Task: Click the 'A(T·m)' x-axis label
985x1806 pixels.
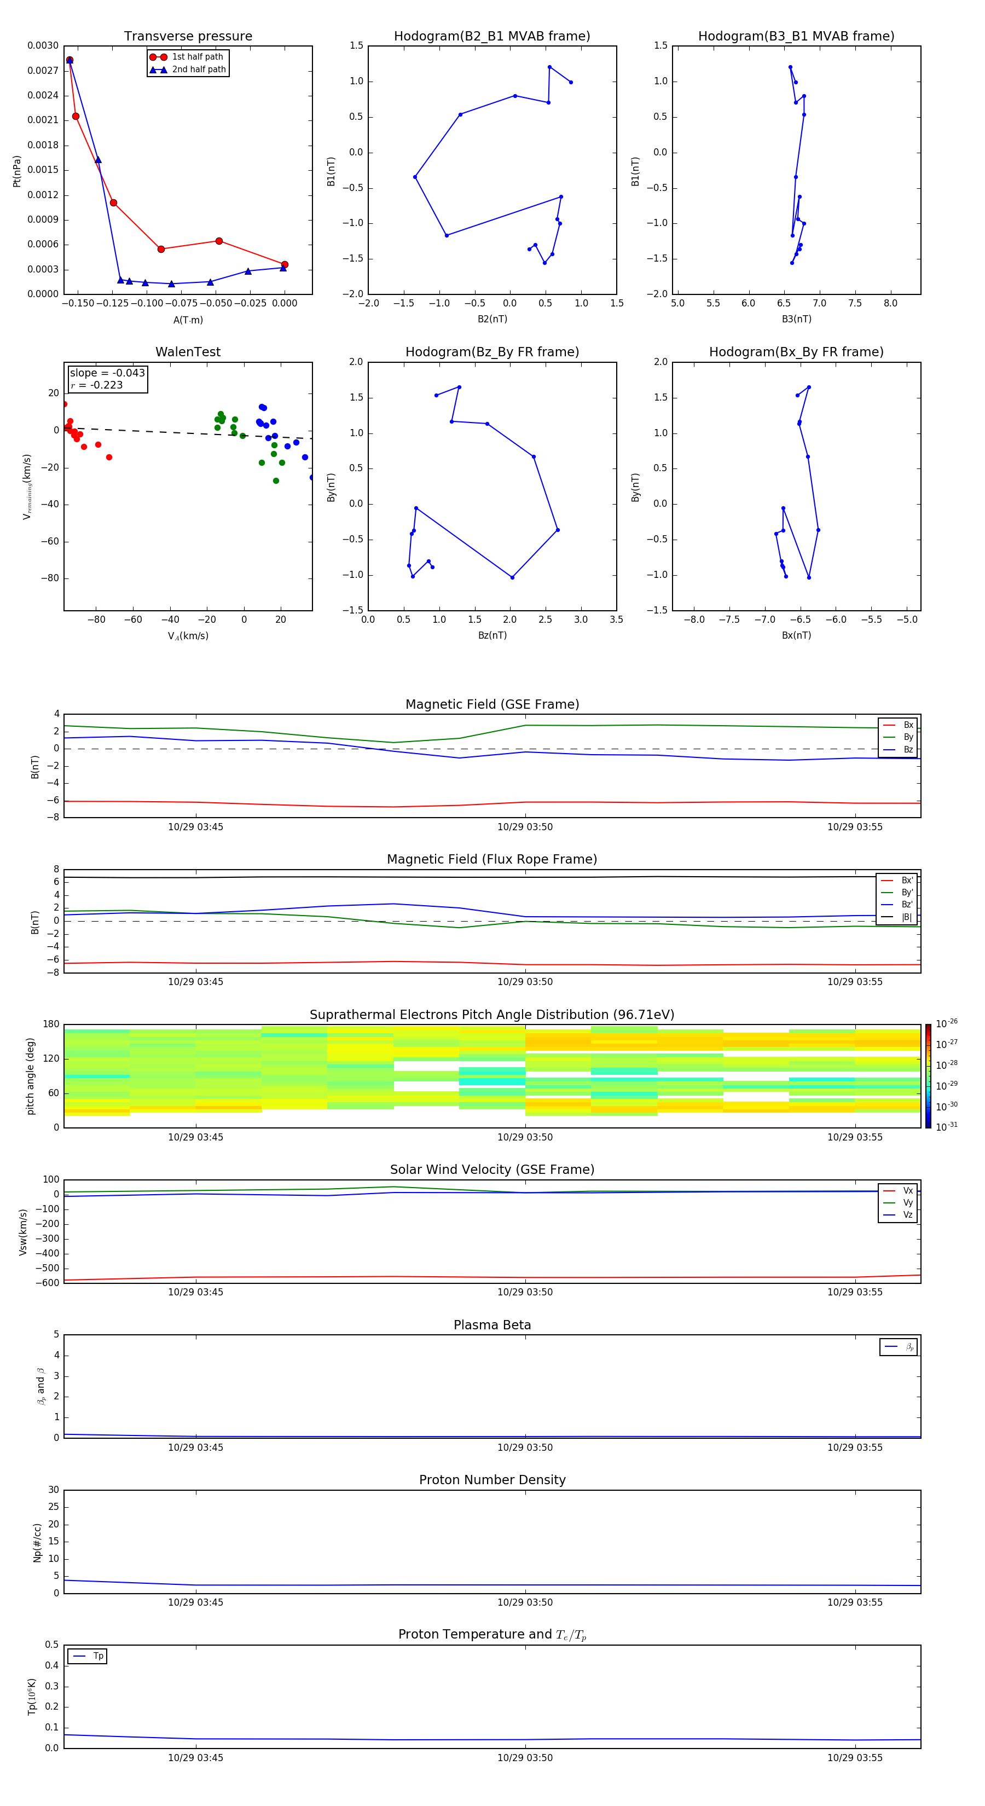Action: [x=188, y=320]
